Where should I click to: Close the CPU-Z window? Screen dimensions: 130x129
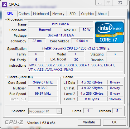tap(120, 3)
